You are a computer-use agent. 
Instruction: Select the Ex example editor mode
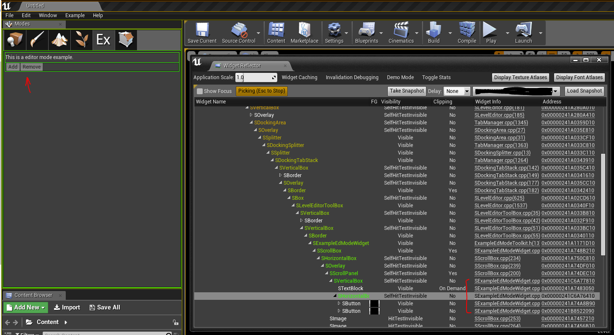[103, 40]
